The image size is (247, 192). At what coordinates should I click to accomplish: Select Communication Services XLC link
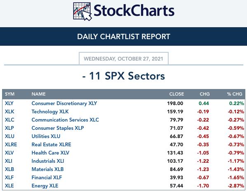click(65, 120)
